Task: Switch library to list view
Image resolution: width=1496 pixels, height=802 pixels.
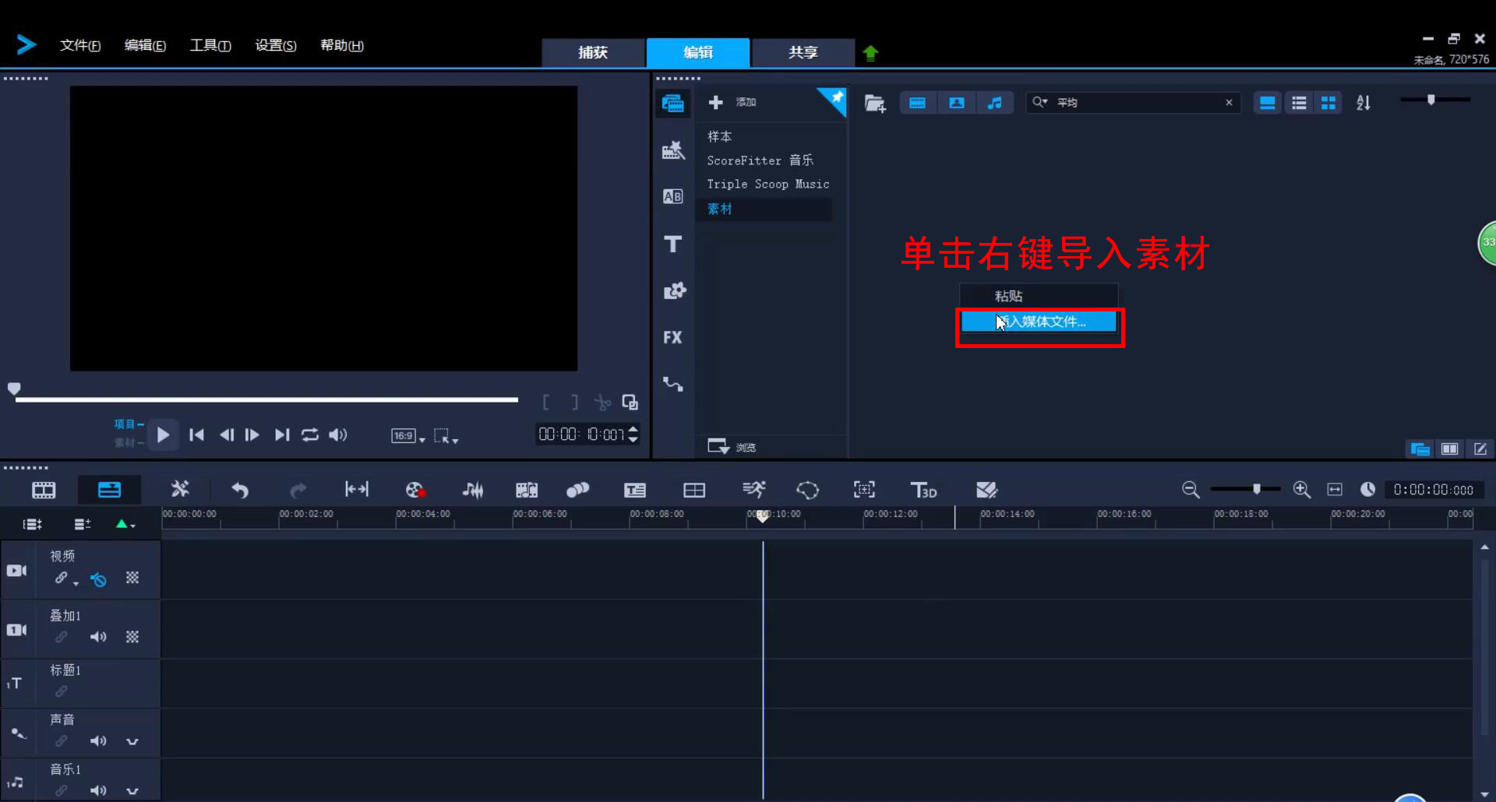Action: tap(1299, 102)
